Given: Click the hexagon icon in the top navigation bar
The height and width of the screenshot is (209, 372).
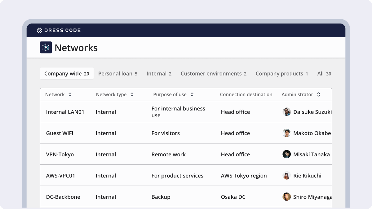Looking at the screenshot, I should coord(39,30).
